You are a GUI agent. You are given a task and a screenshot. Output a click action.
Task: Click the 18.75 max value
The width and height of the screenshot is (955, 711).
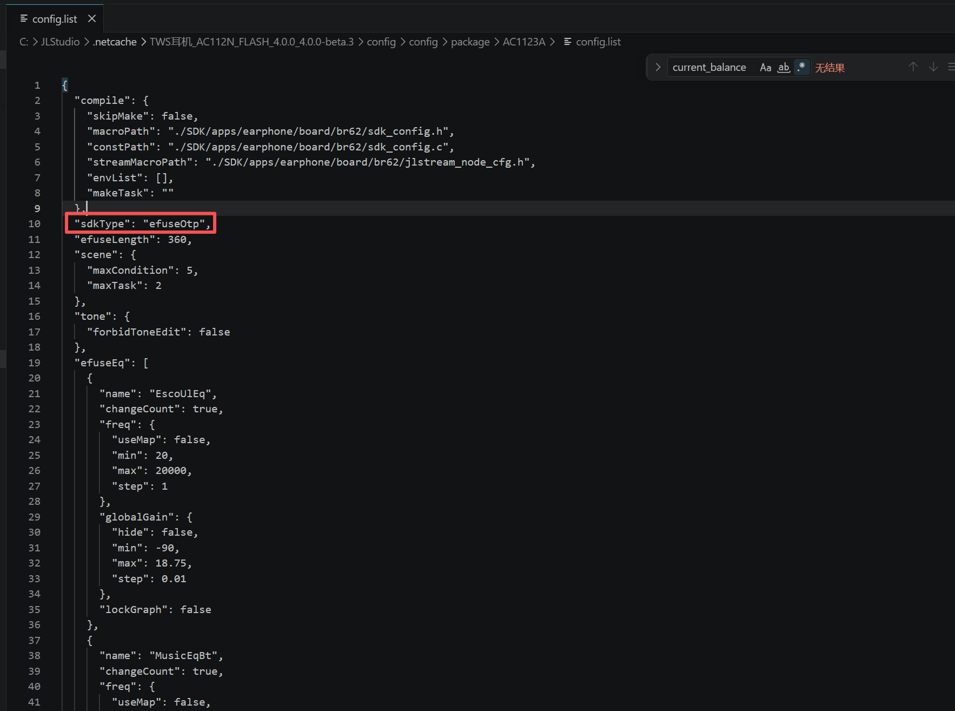170,563
